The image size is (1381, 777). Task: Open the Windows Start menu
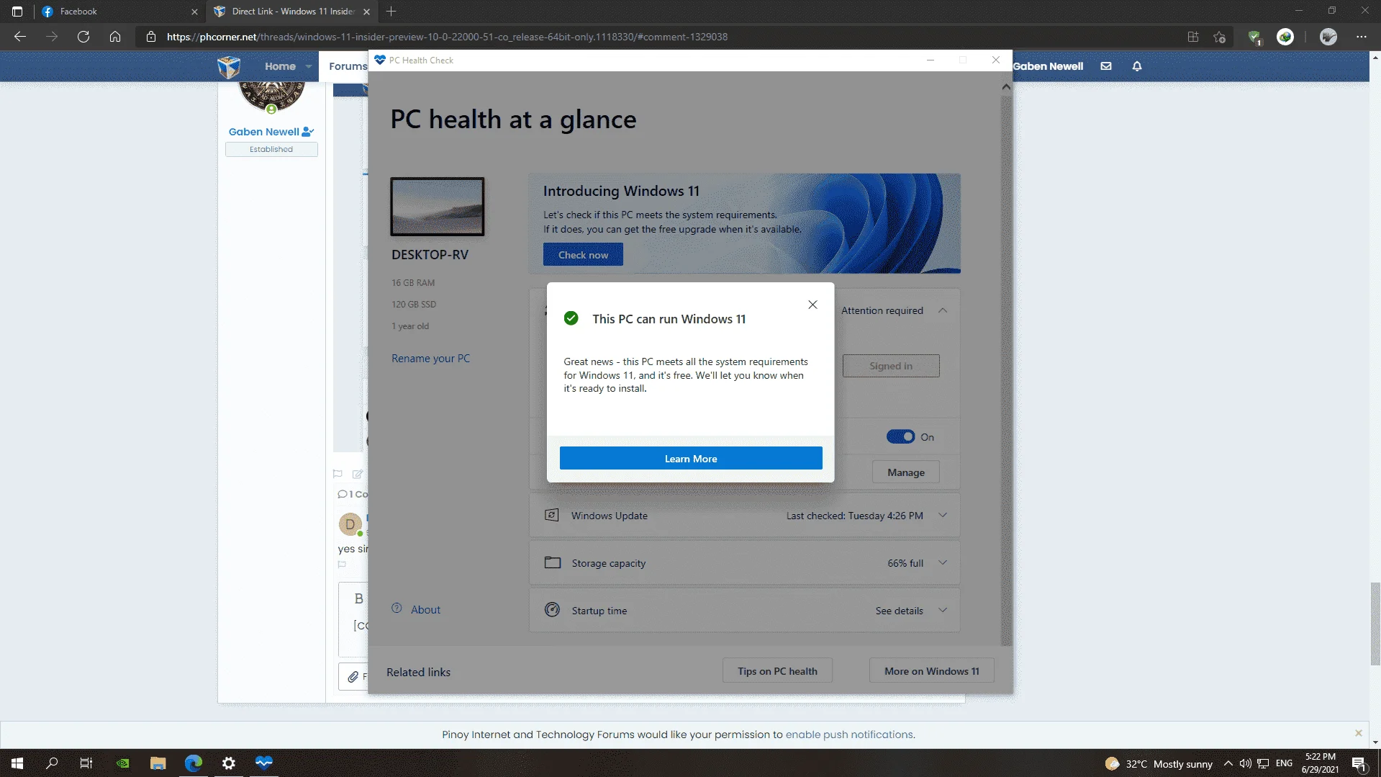[x=17, y=763]
